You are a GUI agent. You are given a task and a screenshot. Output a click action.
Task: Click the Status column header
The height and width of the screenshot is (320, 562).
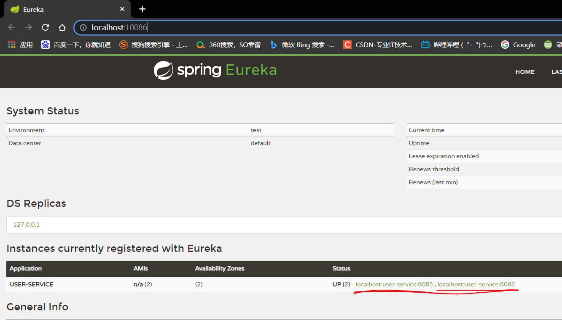pos(342,268)
